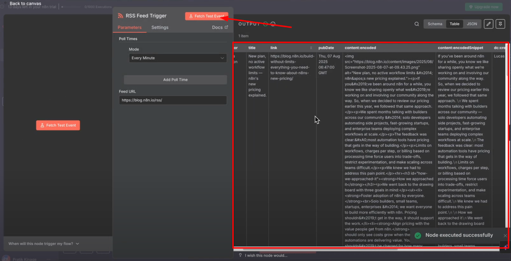Switch output view to JSON
Viewport: 511px width, 261px height.
[472, 24]
